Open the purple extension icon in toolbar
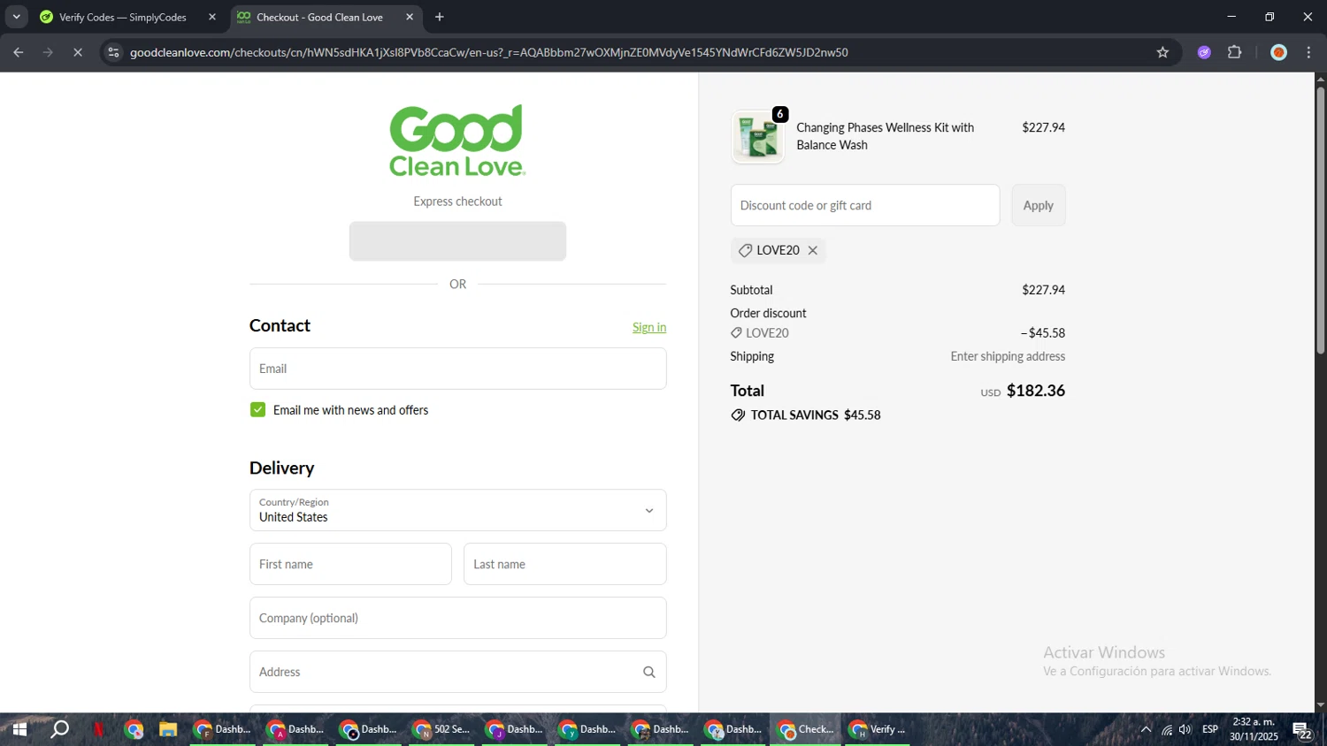Screen dimensions: 1327x746 coord(1204,52)
